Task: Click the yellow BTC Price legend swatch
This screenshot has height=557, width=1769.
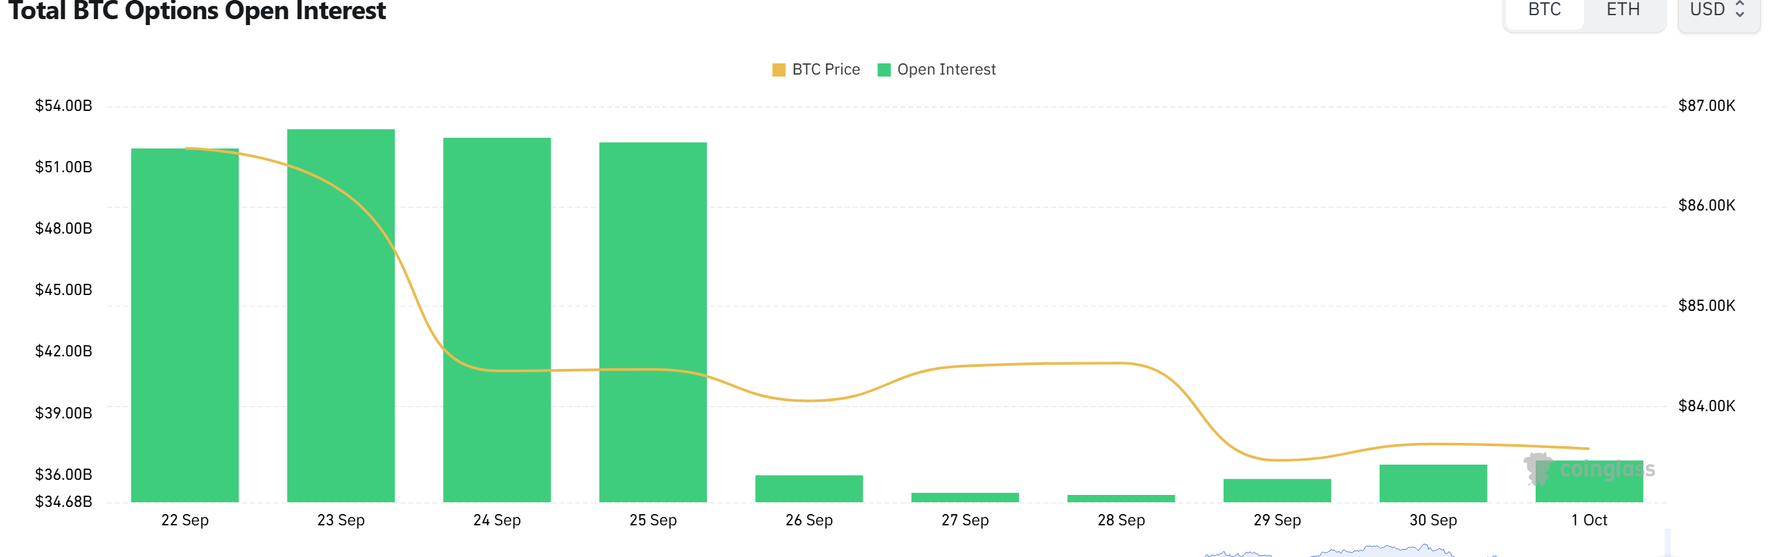Action: [x=779, y=70]
